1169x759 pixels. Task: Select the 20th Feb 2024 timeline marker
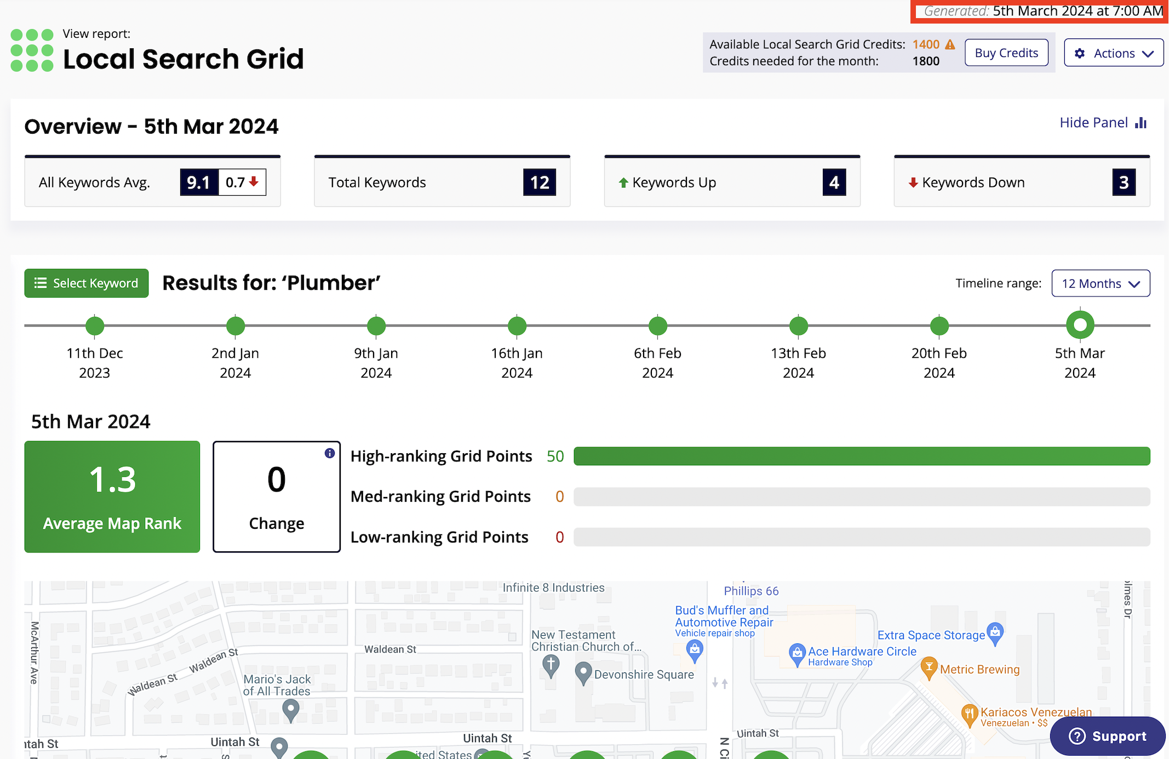939,326
